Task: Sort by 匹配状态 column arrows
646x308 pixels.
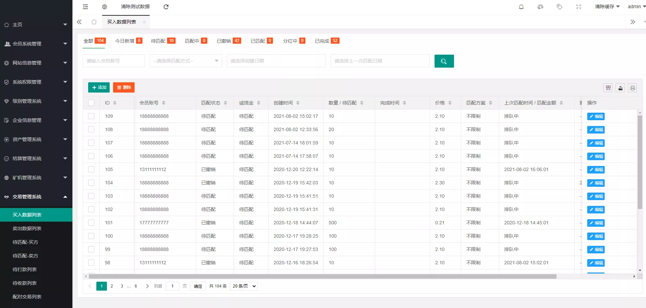Action: (x=225, y=103)
